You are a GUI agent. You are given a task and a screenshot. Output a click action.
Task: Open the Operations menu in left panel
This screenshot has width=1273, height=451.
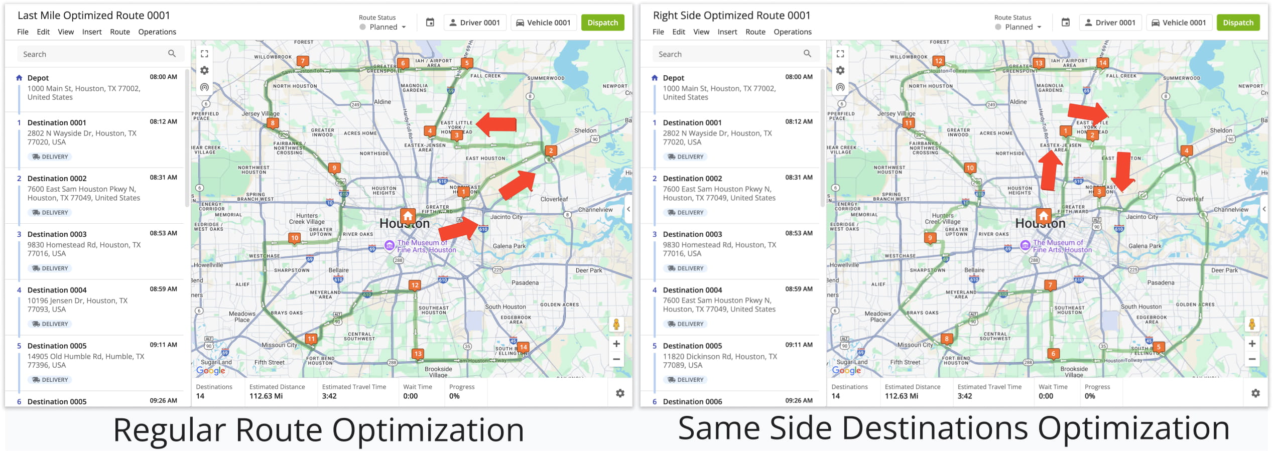coord(157,32)
